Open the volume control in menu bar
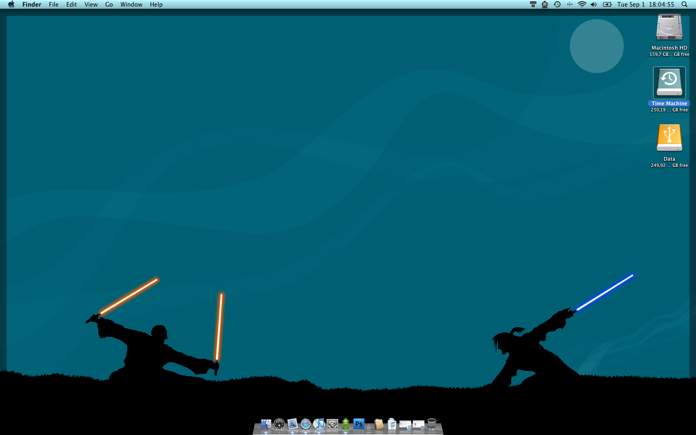This screenshot has width=696, height=435. [594, 5]
